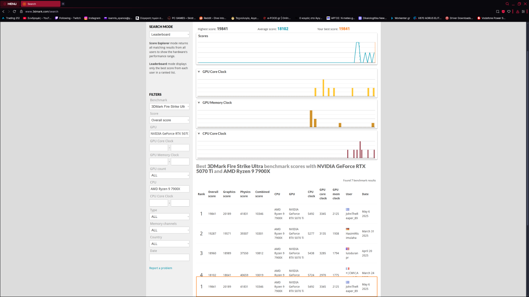529x297 pixels.
Task: Click the browser back arrow
Action: [4, 12]
